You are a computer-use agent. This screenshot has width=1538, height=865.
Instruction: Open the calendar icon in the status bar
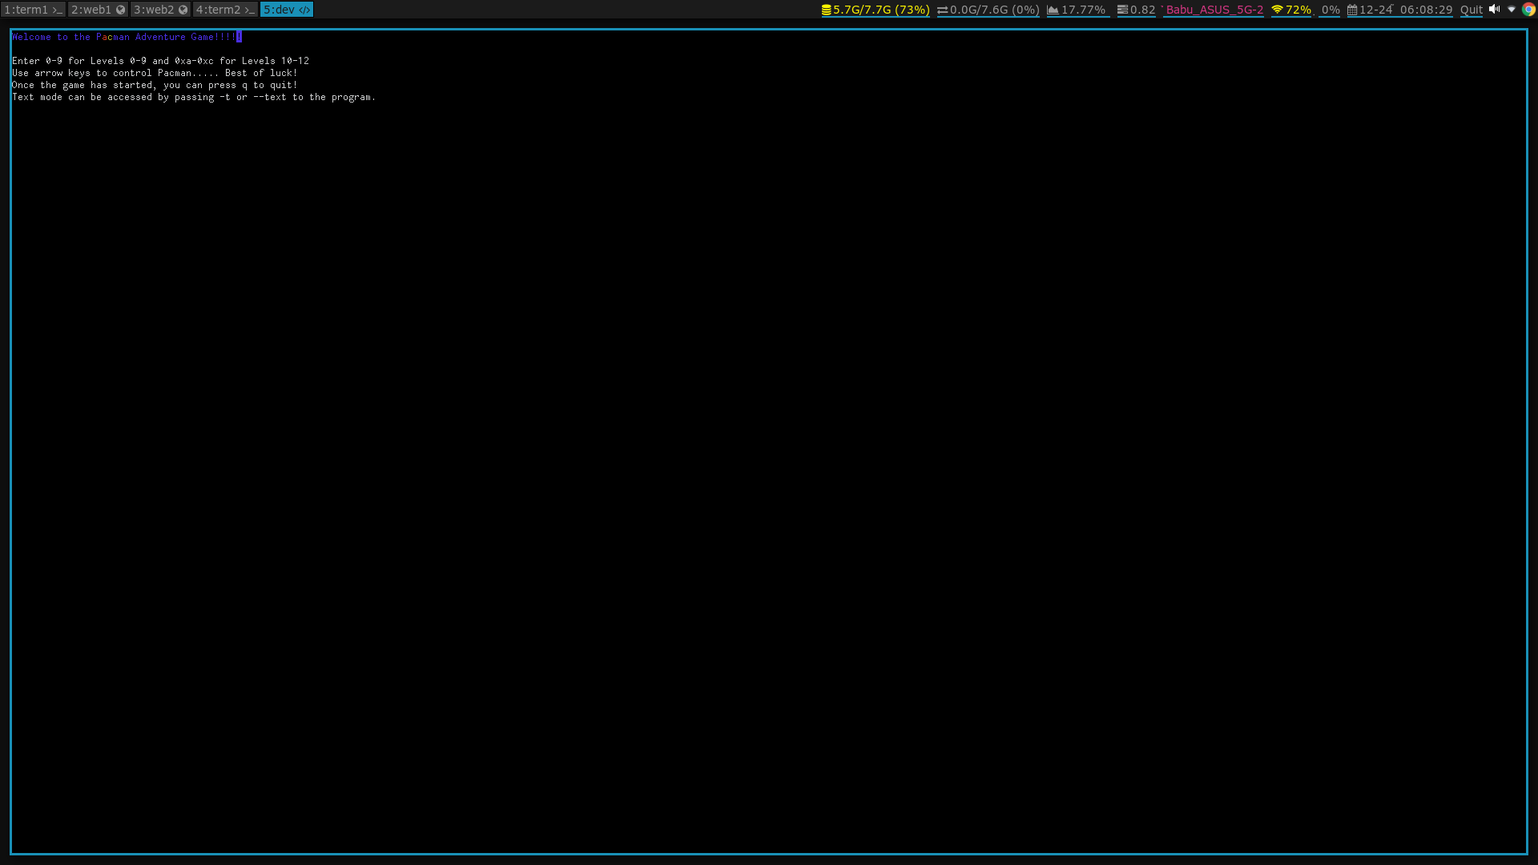pyautogui.click(x=1352, y=10)
